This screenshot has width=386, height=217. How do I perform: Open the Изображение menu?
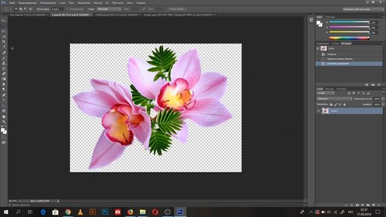click(48, 2)
